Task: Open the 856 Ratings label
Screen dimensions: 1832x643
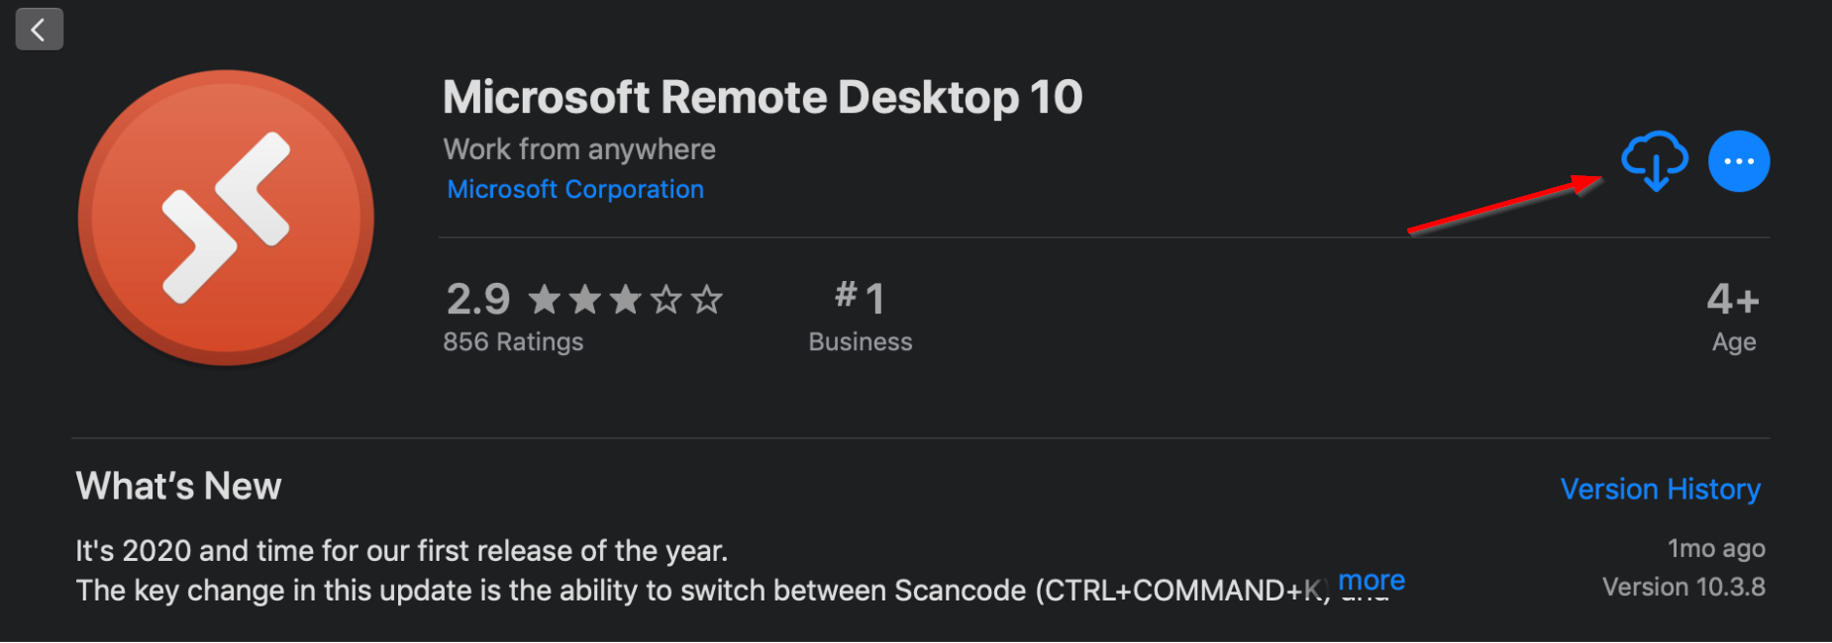Action: point(513,341)
